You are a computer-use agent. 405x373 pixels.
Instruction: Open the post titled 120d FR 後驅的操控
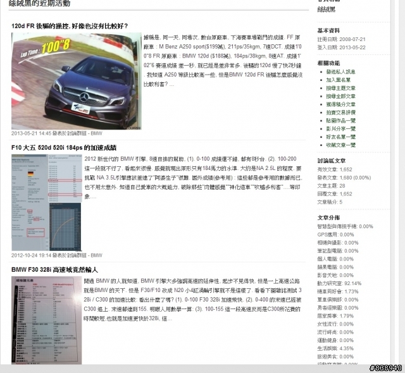(70, 26)
